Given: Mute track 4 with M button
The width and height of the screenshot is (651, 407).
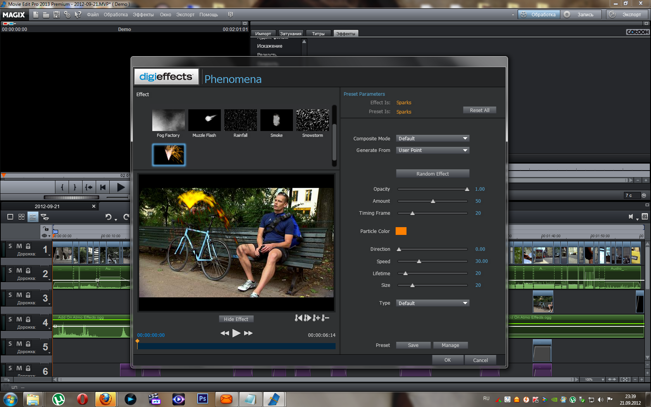Looking at the screenshot, I should 19,319.
